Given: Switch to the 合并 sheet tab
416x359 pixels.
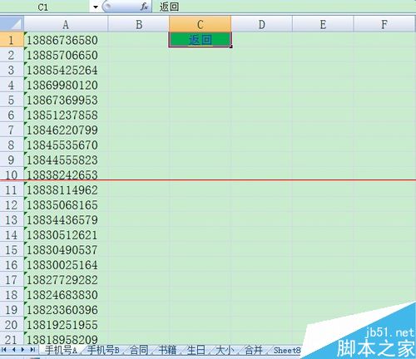Looking at the screenshot, I should point(254,351).
